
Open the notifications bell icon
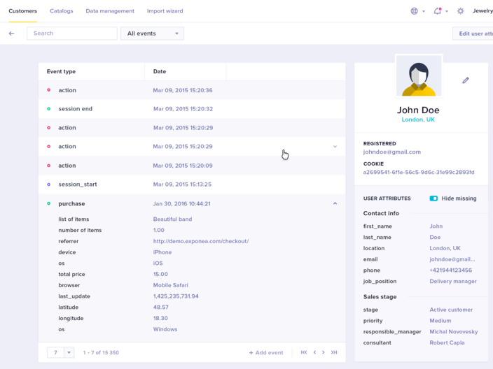click(438, 11)
